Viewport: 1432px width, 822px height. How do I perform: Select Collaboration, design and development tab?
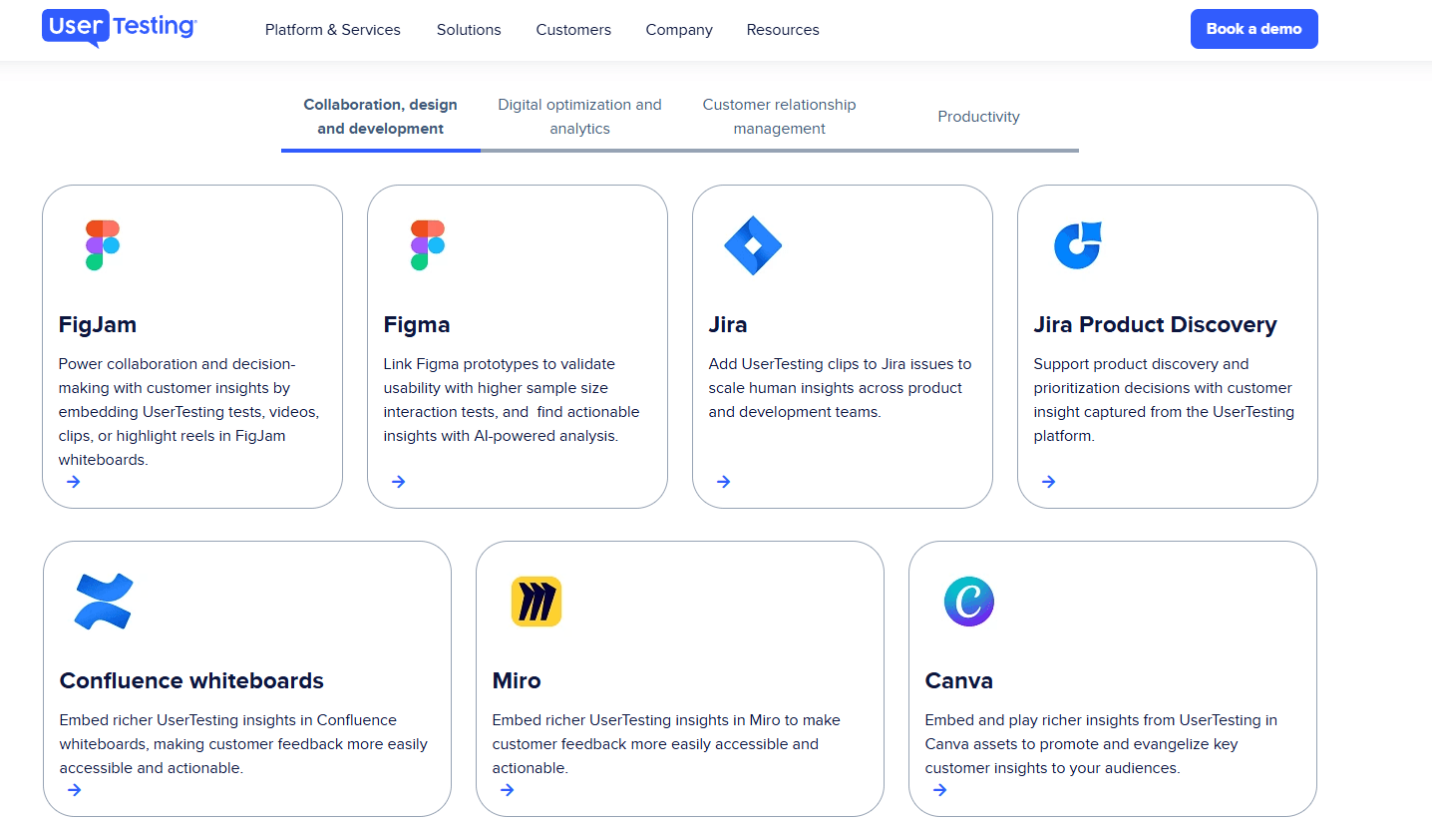click(381, 117)
